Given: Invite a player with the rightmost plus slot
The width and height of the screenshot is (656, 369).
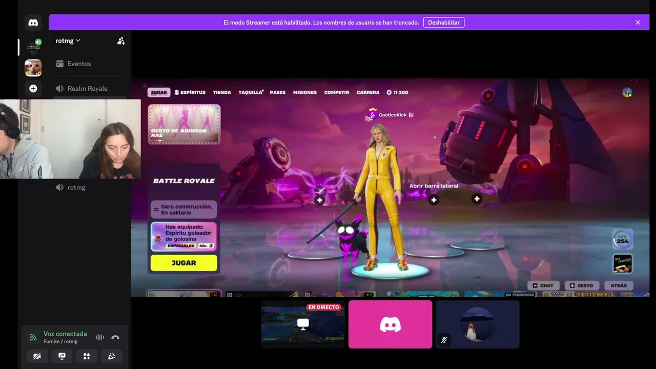Looking at the screenshot, I should tap(477, 198).
